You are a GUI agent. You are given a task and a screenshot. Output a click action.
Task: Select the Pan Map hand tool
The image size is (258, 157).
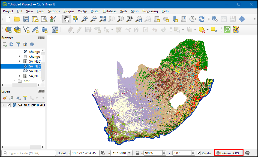(x=67, y=19)
